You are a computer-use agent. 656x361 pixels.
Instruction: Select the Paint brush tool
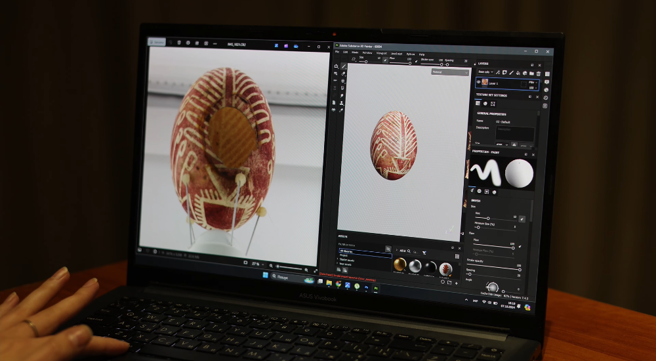tap(344, 66)
